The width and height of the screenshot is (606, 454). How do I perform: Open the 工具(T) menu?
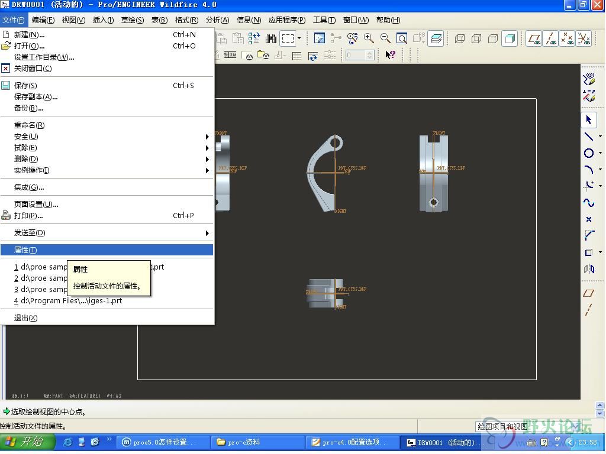tap(324, 20)
